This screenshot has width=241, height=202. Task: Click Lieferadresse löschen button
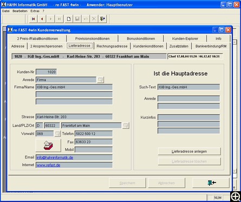pos(189,161)
